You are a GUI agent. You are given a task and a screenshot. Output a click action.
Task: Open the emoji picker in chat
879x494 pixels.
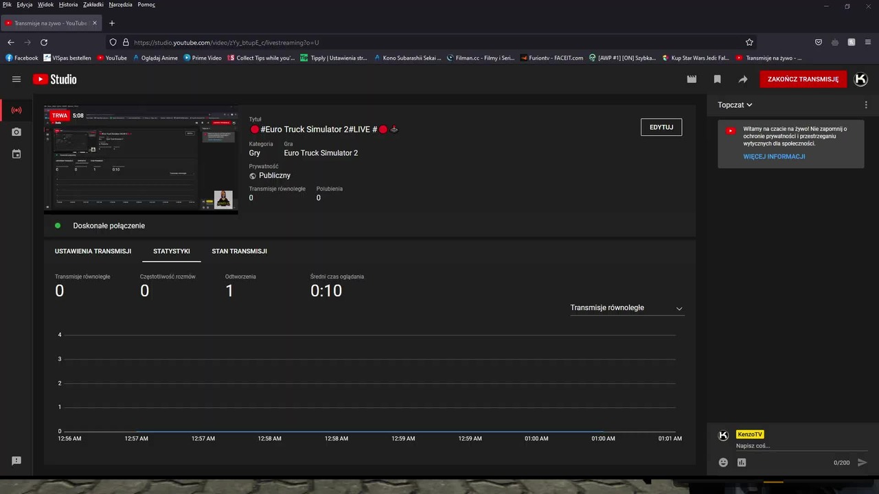tap(723, 462)
